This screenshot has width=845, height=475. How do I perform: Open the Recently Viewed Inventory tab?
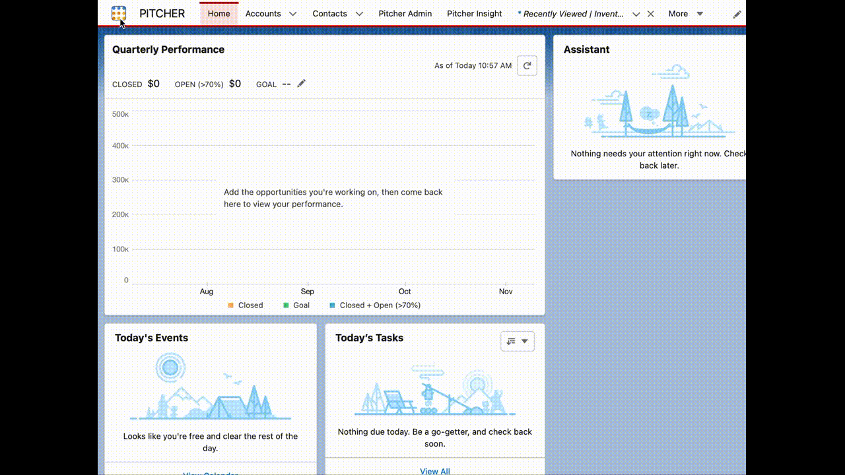[572, 14]
